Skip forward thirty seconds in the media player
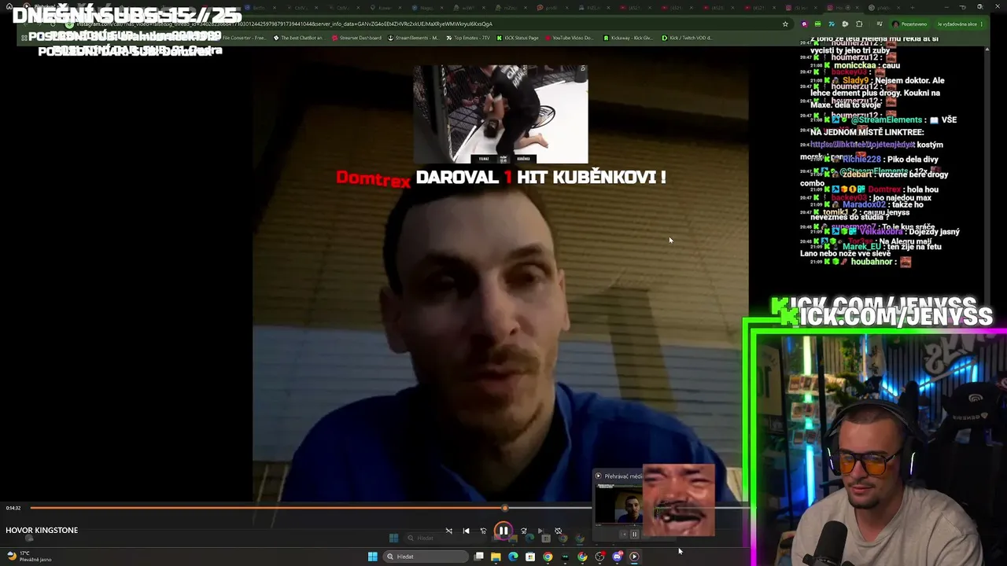 pyautogui.click(x=524, y=531)
